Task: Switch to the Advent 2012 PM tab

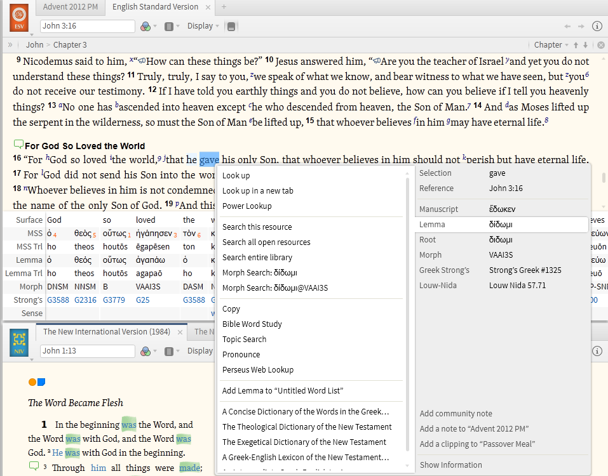Action: click(x=70, y=7)
